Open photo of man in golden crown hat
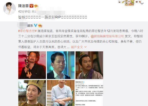 32,93
